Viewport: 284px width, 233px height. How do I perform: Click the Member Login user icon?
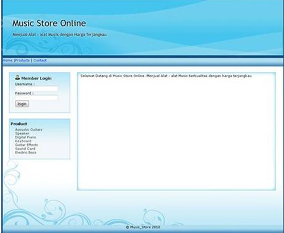18,78
